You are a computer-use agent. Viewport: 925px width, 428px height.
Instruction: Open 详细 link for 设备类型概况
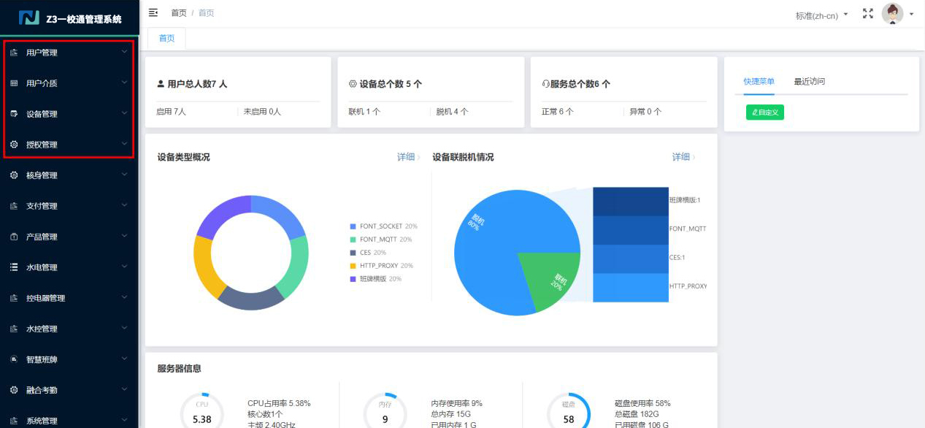click(x=408, y=157)
